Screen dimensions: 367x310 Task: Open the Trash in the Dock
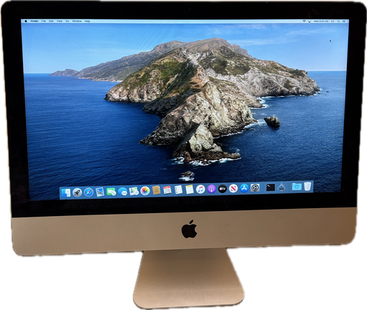tap(308, 187)
